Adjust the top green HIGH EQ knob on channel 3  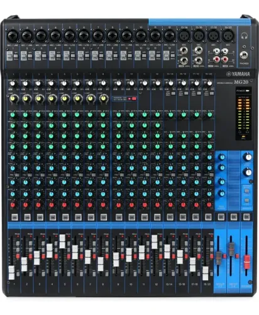click(38, 115)
